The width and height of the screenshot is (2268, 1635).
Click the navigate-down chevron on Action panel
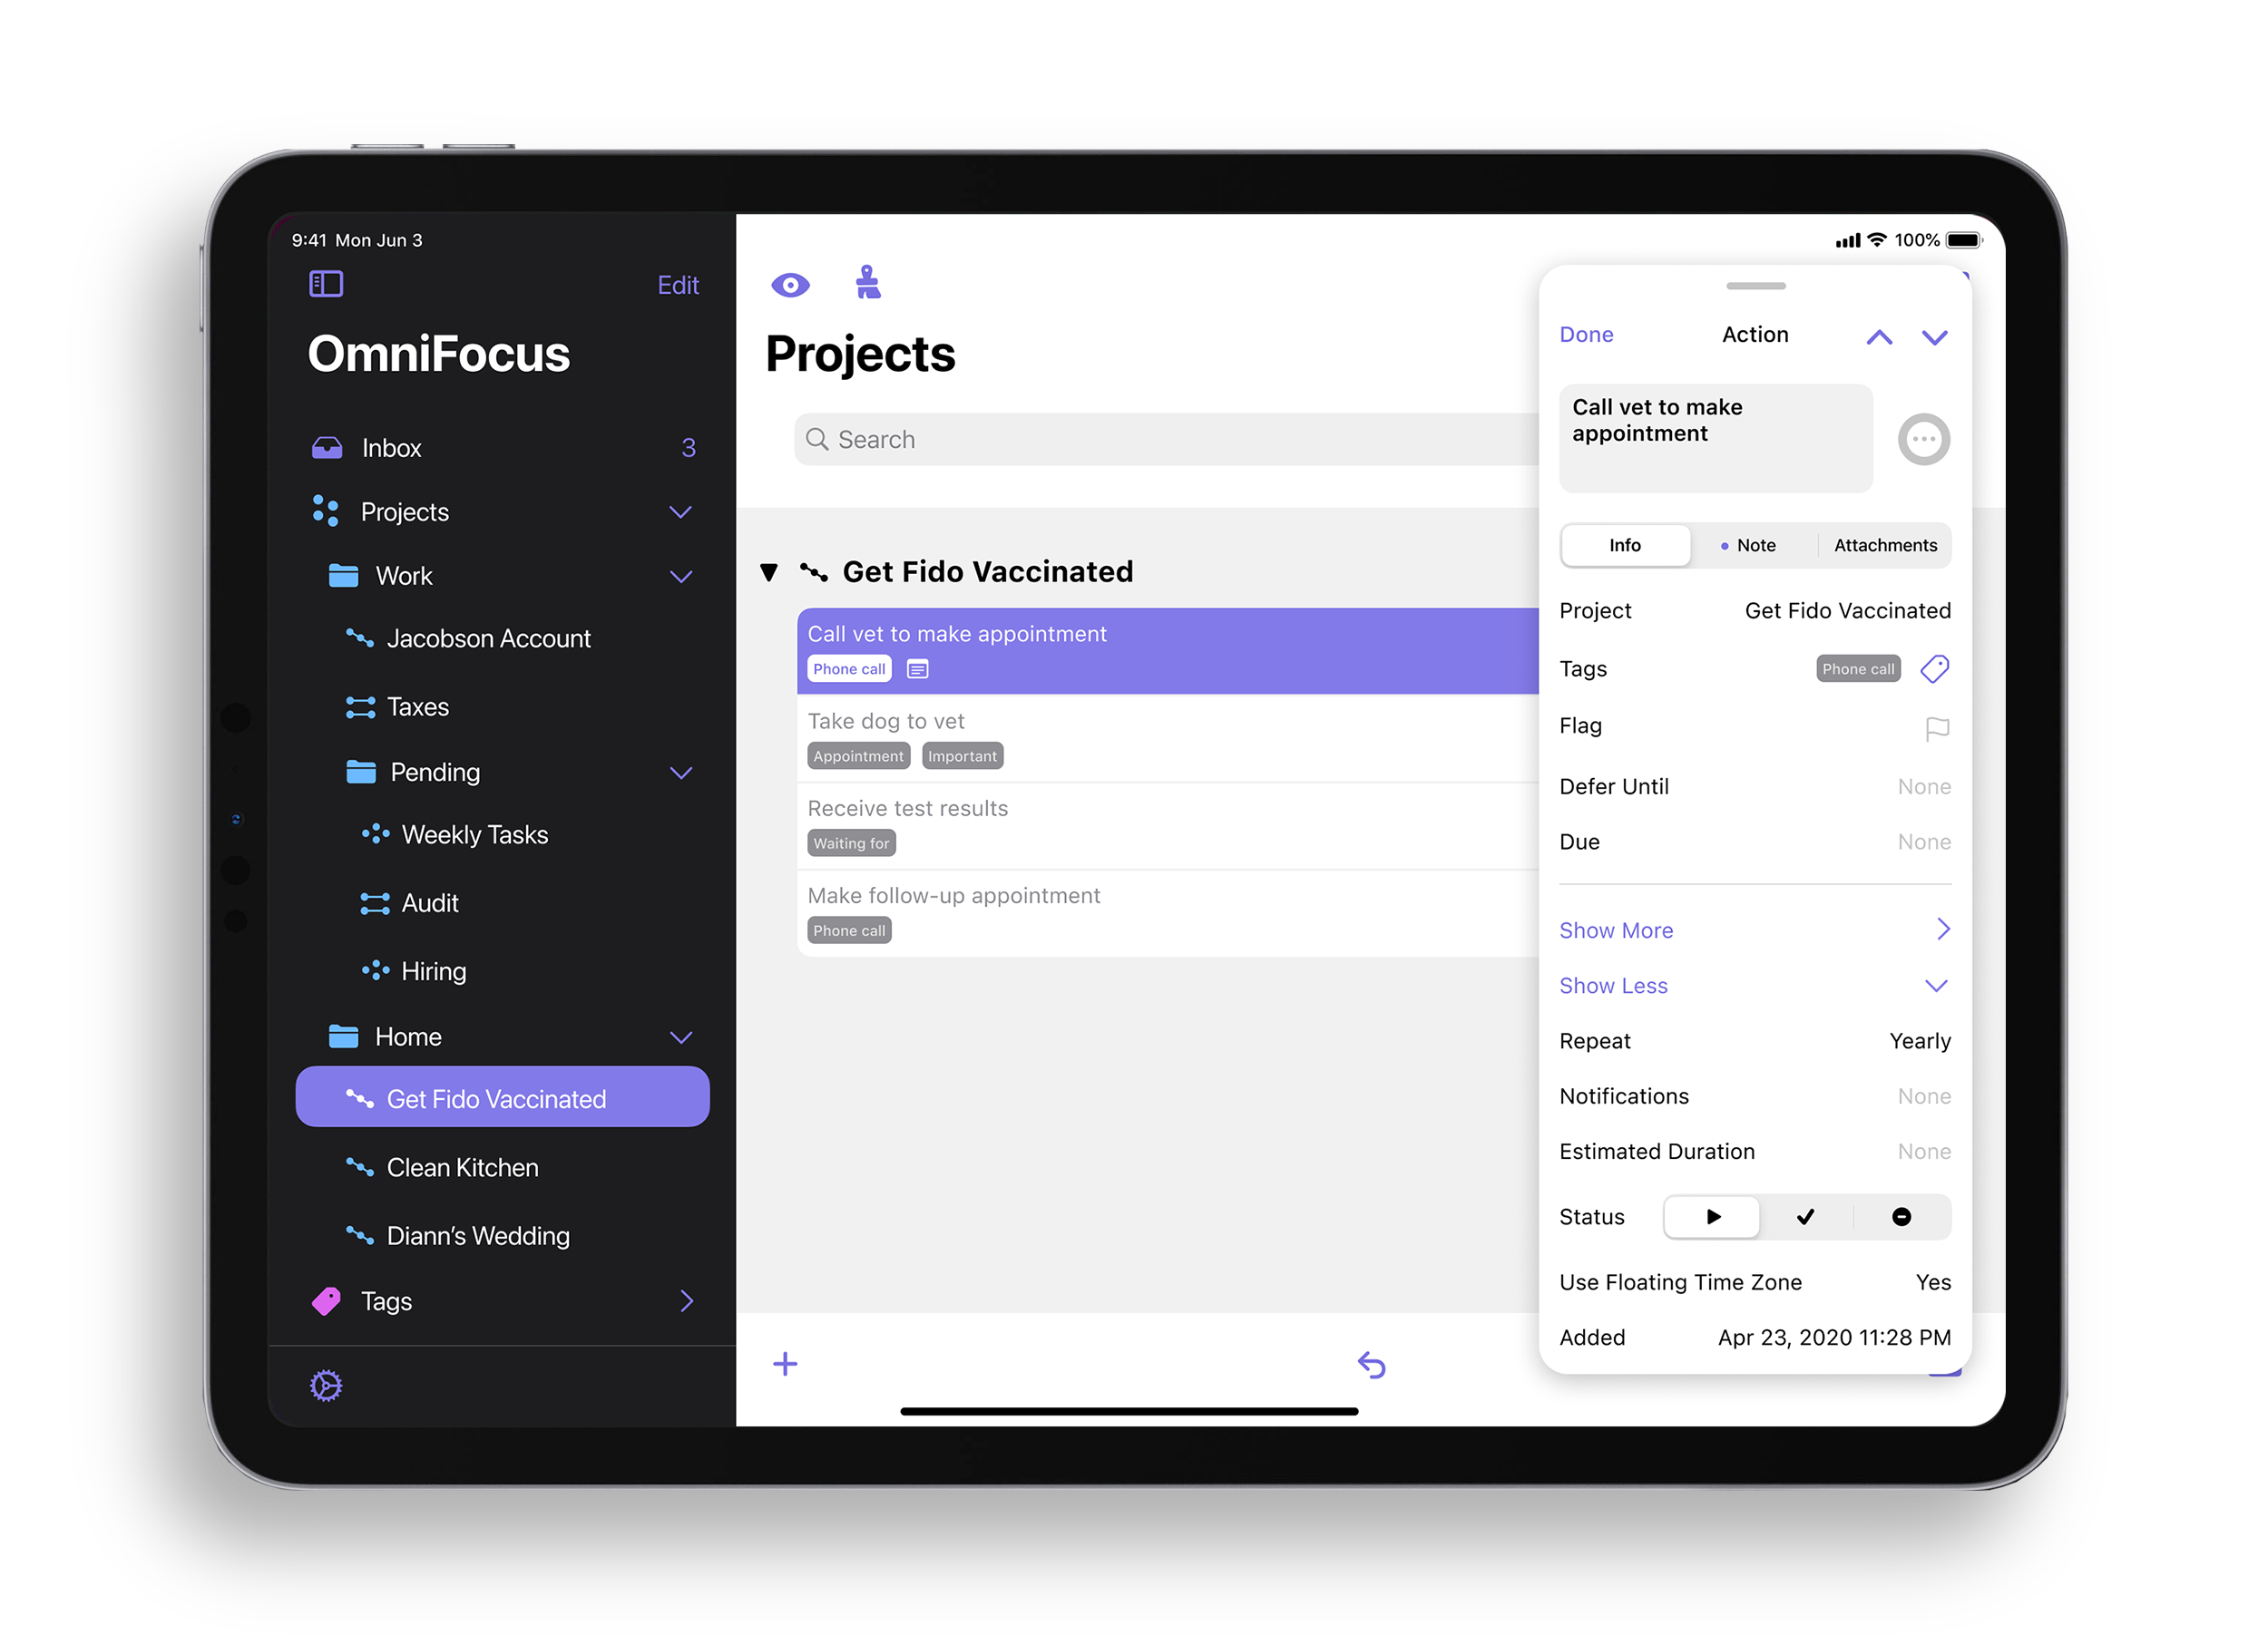1933,335
